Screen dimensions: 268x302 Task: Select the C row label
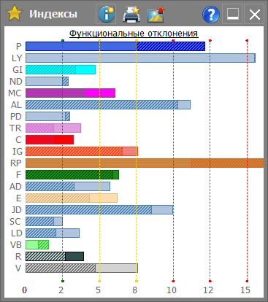coord(18,140)
